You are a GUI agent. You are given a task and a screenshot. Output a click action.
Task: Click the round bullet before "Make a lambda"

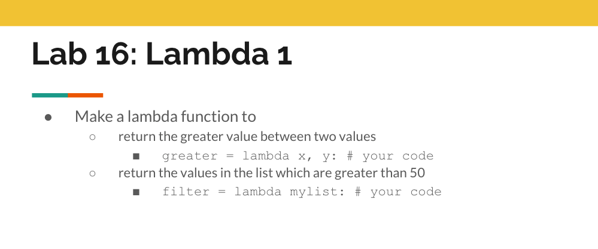(48, 117)
